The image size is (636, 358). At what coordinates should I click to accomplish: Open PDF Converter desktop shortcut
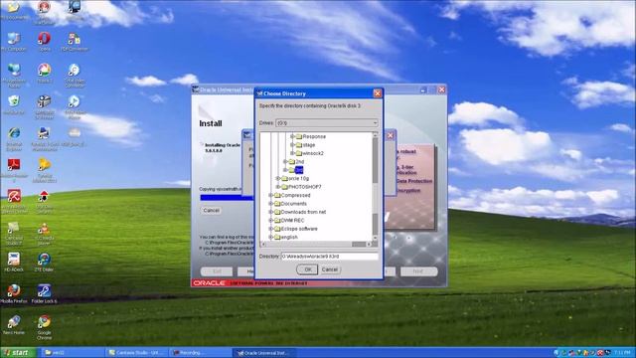[x=75, y=42]
